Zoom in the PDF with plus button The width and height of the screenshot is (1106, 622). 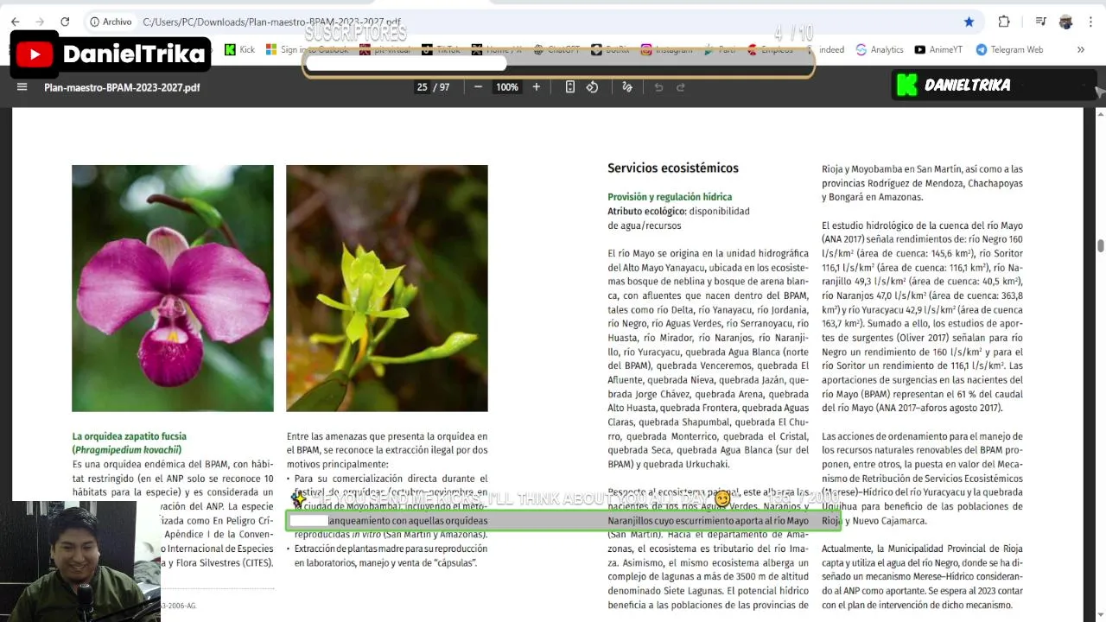(x=536, y=86)
